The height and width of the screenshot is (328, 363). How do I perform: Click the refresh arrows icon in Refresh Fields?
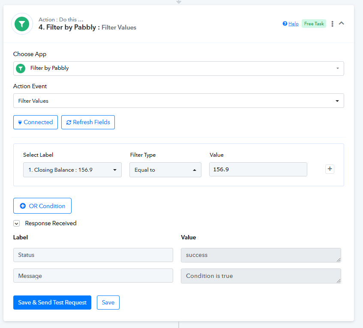[69, 122]
